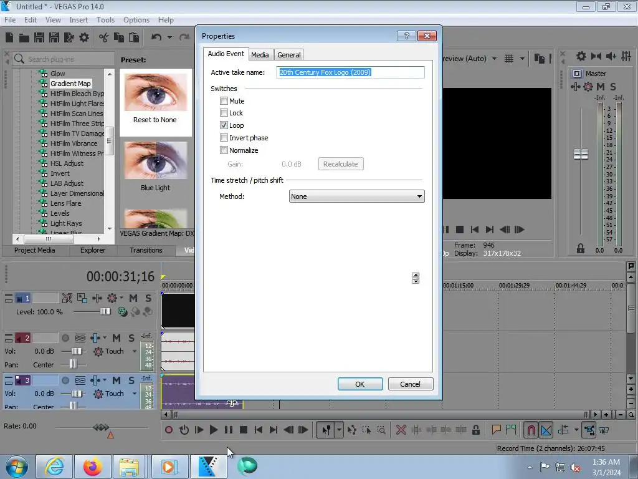Viewport: 638px width, 479px height.
Task: Click the Paste clipboard icon
Action: point(134,37)
